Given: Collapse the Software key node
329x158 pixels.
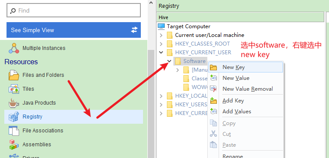Looking at the screenshot, I should [169, 61].
